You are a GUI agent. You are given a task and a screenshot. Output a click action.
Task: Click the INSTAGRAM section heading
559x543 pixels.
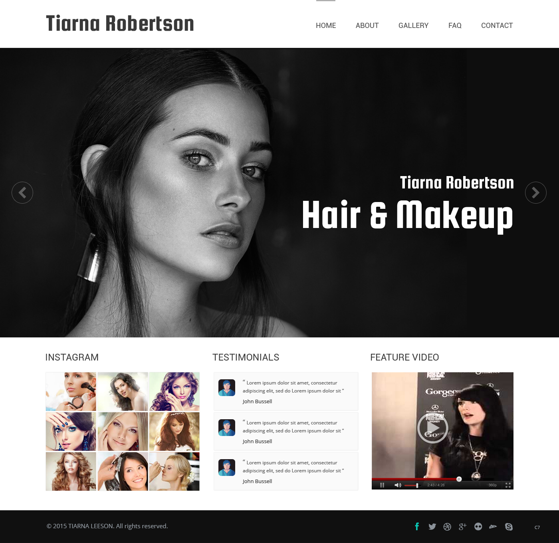coord(72,357)
